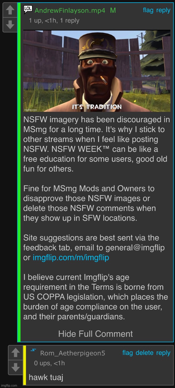Viewport: 175px width, 388px height.
Task: Open Rom_Aetherpigeon5's user profile
Action: coord(73,353)
